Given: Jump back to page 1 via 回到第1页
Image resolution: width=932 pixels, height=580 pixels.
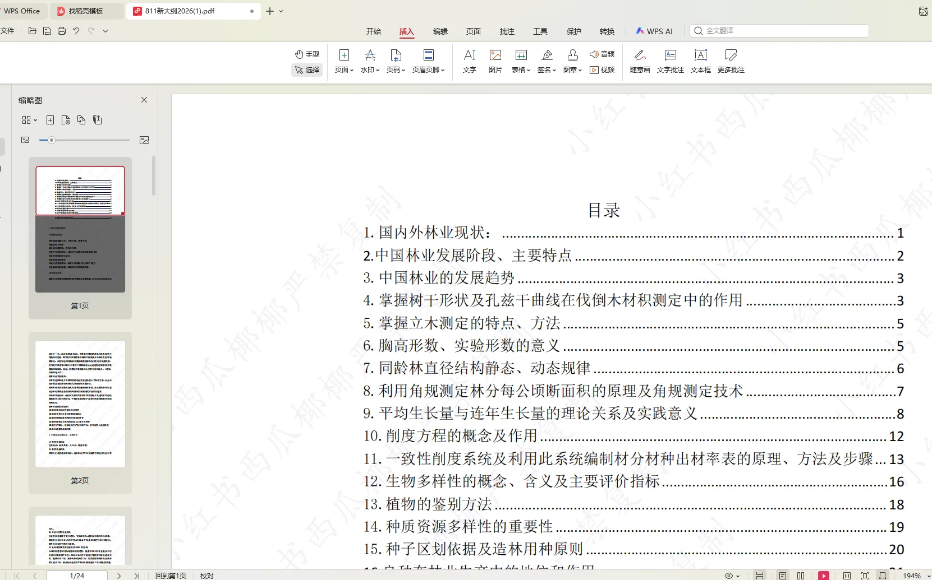Looking at the screenshot, I should point(171,575).
